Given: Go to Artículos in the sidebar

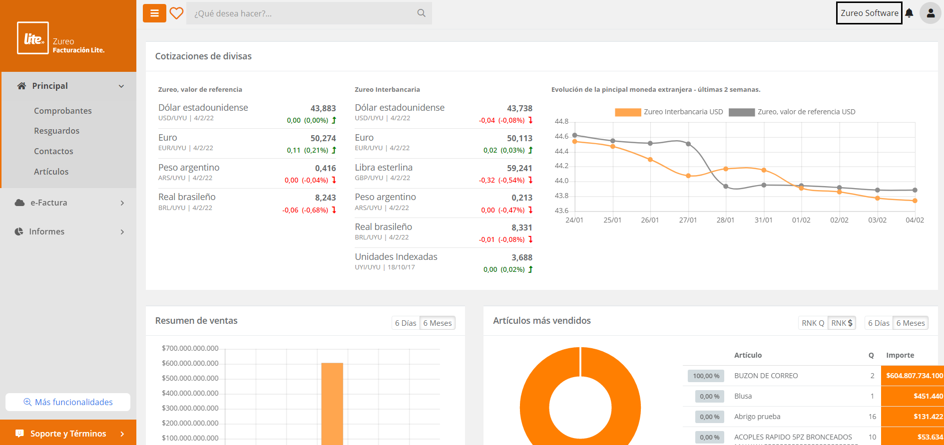Looking at the screenshot, I should point(51,172).
